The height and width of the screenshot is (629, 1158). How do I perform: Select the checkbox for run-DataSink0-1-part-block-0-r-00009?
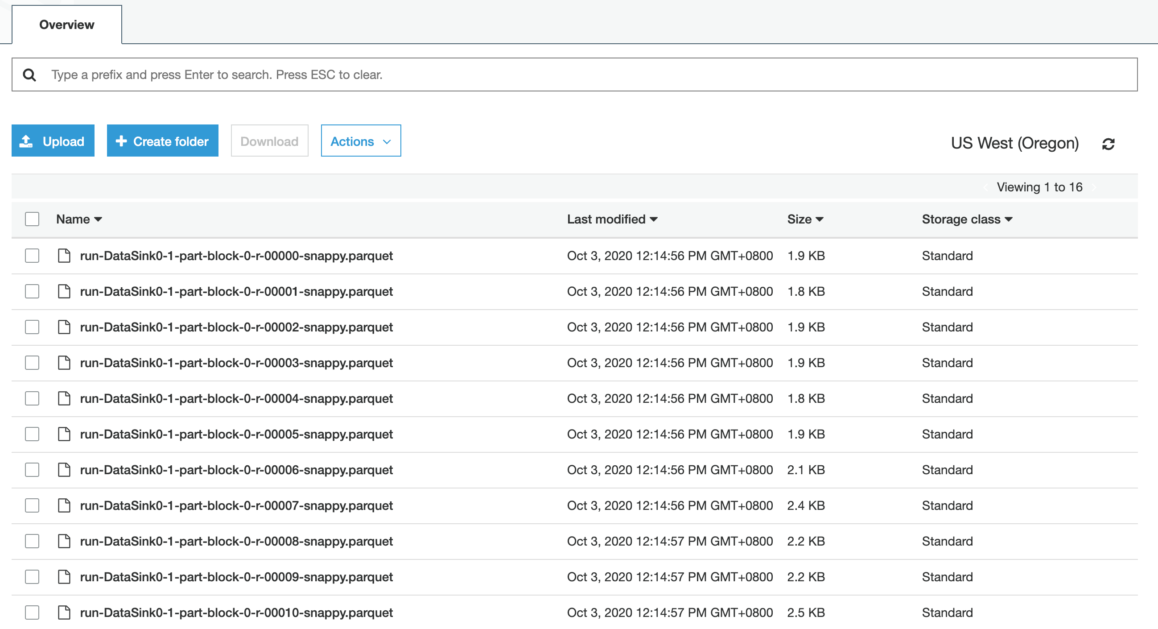click(x=32, y=576)
